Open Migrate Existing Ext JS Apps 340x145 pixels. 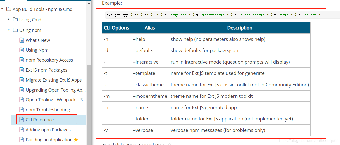[54, 80]
